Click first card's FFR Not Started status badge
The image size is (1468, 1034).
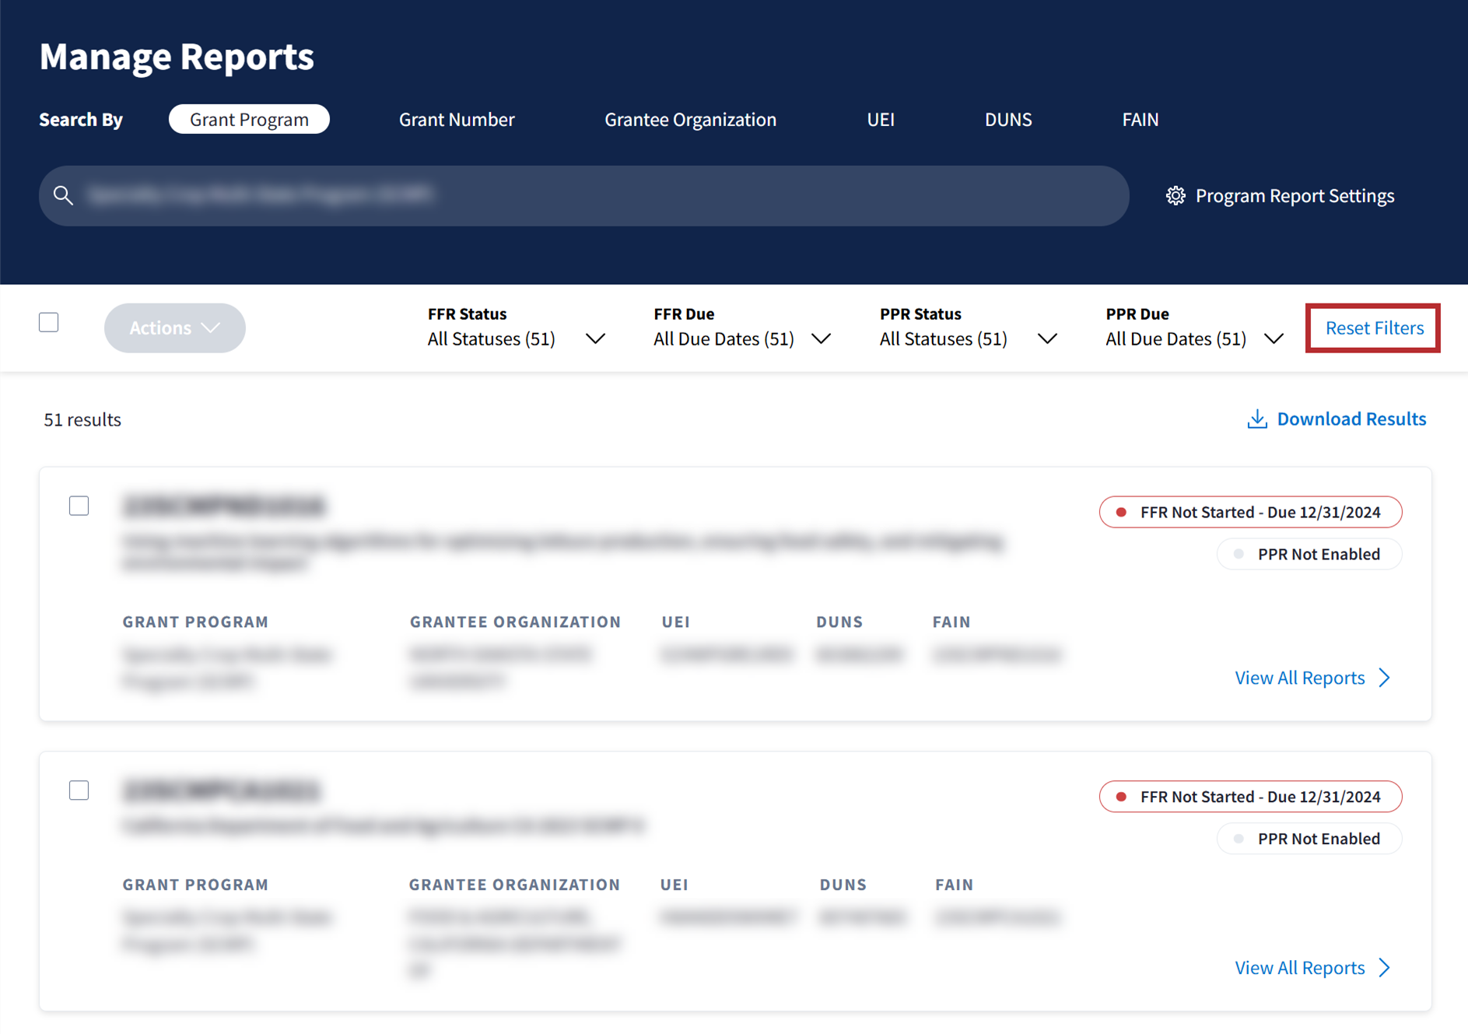(1250, 512)
